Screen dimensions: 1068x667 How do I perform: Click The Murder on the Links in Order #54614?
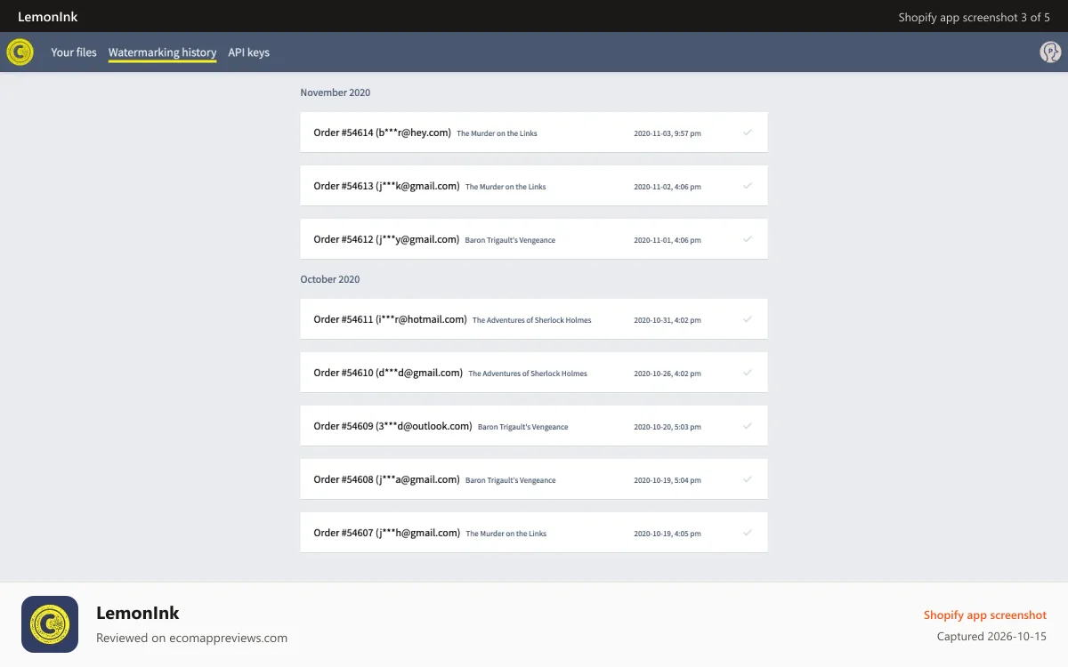coord(497,133)
